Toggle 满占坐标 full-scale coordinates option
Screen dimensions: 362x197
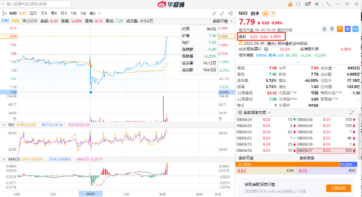tap(30, 21)
